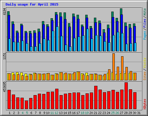Click day label 24 on the x-axis

point(108,113)
